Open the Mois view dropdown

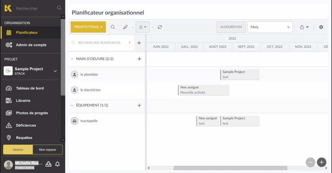coord(270,27)
